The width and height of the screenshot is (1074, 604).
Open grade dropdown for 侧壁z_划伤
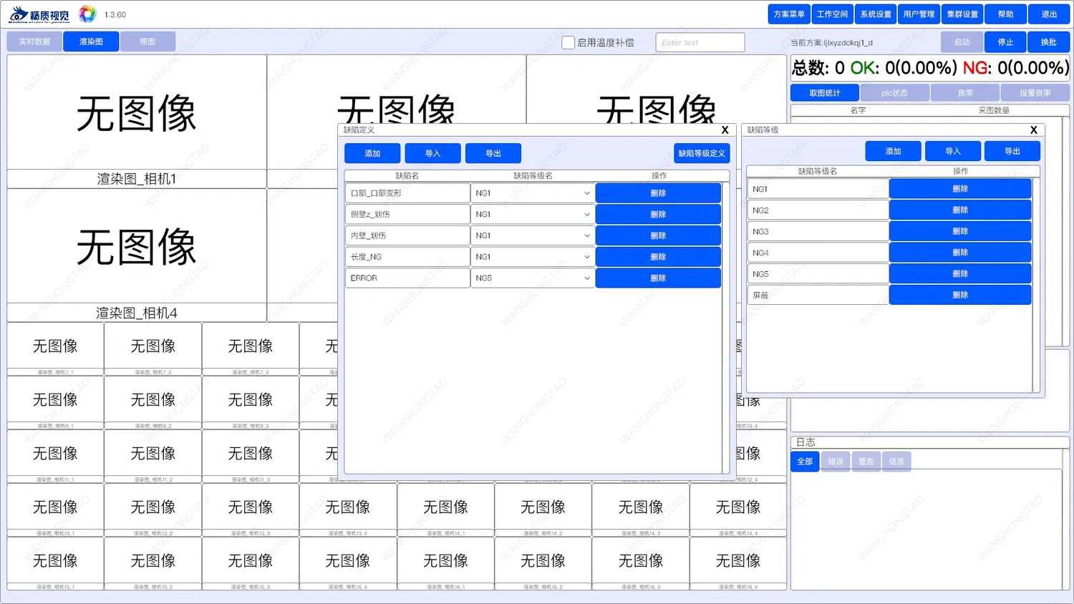pos(532,215)
